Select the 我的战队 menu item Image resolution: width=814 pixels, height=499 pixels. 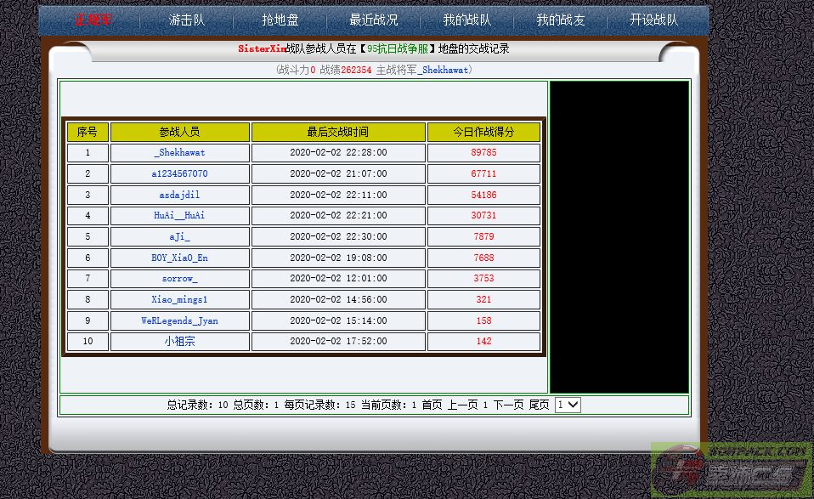point(466,20)
